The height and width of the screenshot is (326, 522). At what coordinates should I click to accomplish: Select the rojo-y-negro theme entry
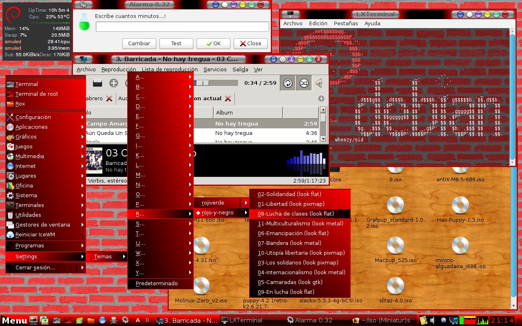221,213
